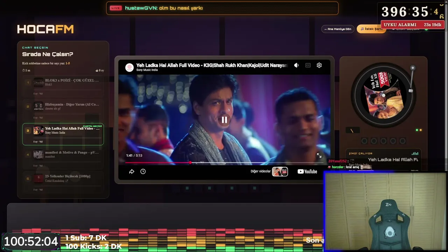Image resolution: width=448 pixels, height=252 pixels.
Task: Click the turntable tonearm pivot knob
Action: point(413,68)
